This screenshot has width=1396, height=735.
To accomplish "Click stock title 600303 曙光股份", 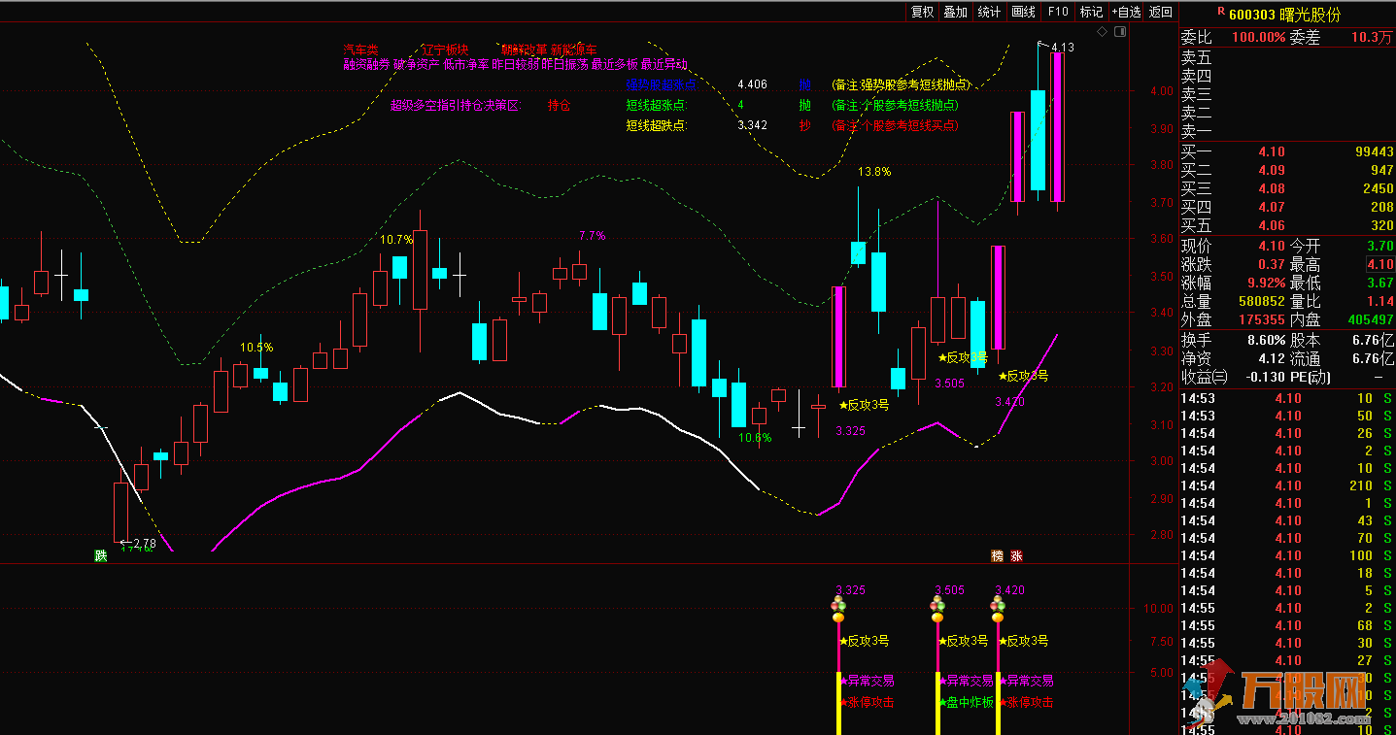I will (x=1284, y=15).
